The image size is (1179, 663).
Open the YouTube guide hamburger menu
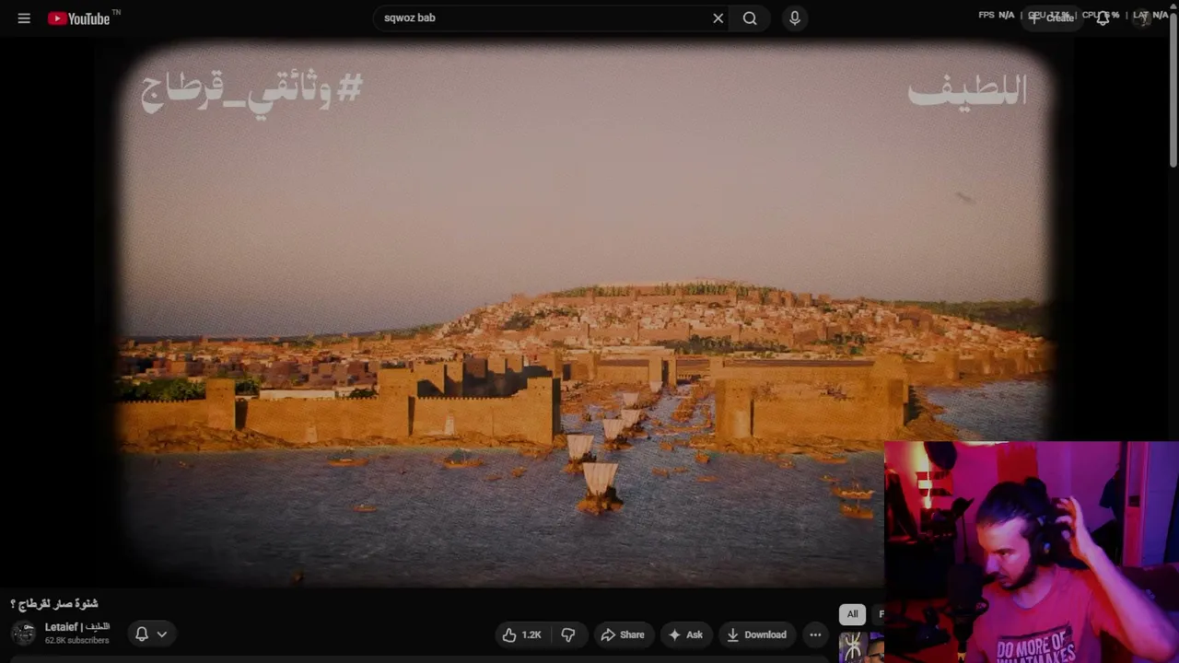(24, 18)
